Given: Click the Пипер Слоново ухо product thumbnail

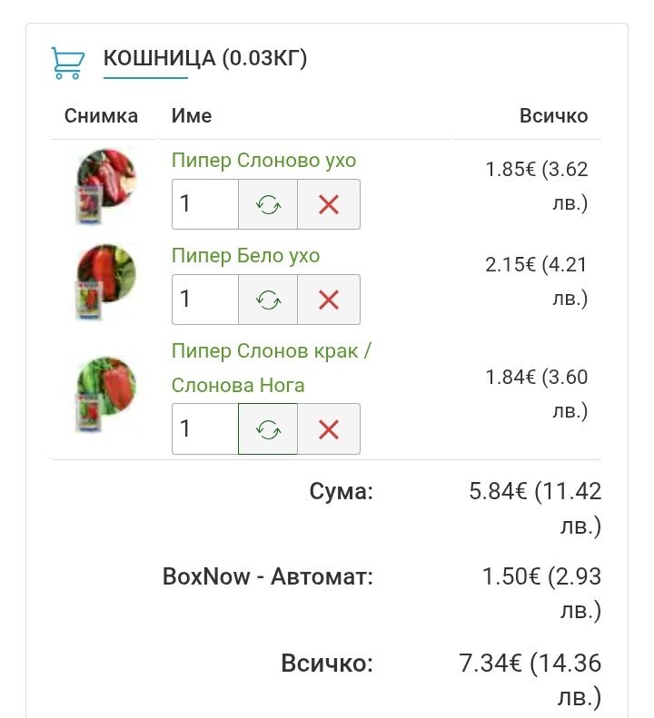Looking at the screenshot, I should (x=104, y=186).
